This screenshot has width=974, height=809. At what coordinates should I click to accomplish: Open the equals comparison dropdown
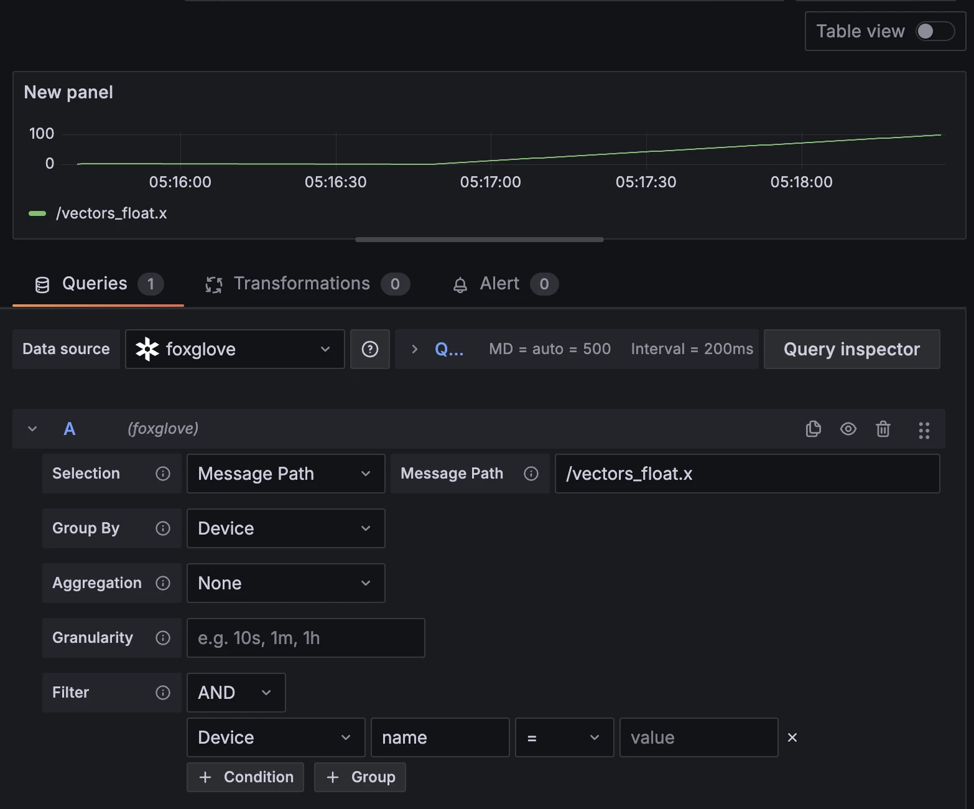pyautogui.click(x=565, y=737)
